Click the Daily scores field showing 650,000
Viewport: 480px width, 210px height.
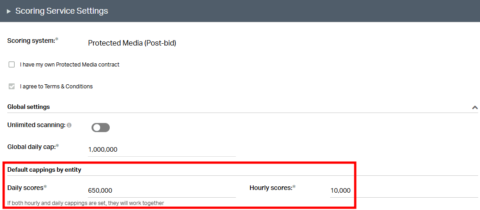[x=162, y=190]
